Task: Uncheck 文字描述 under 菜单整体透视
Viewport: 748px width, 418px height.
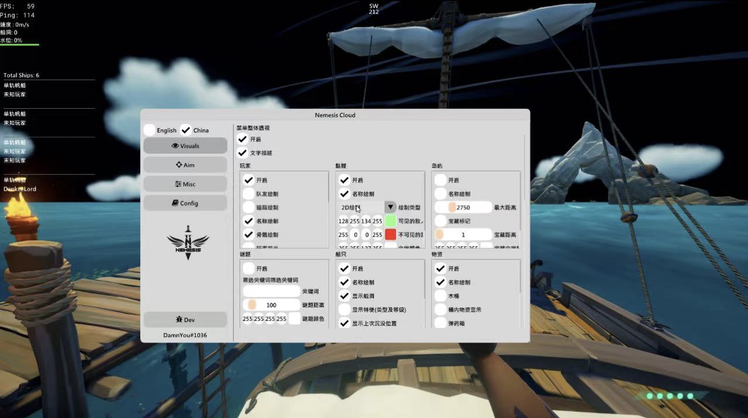Action: (243, 153)
